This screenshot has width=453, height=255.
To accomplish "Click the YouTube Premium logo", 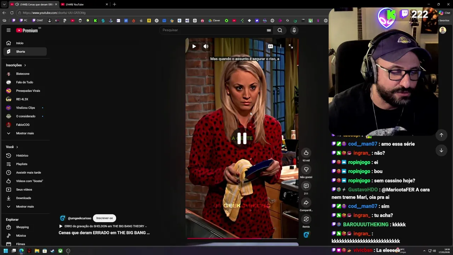I will click(x=27, y=30).
